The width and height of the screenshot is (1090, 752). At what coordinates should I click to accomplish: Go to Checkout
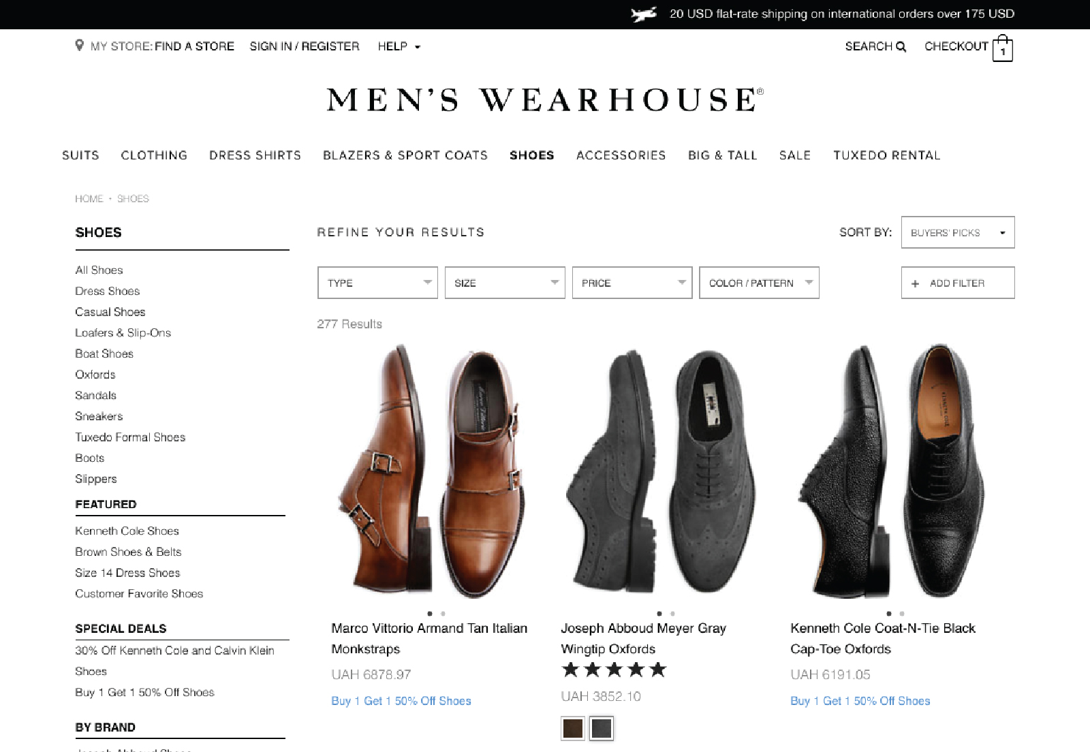point(956,46)
